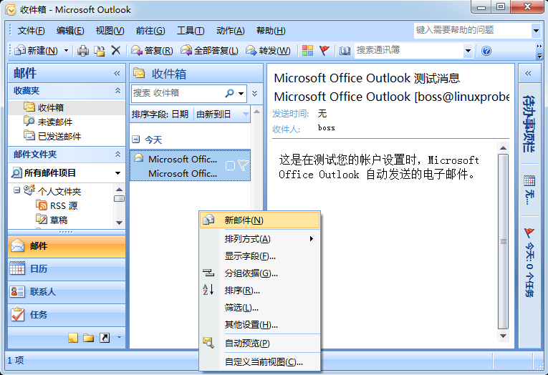Click the blue help question mark icon

pyautogui.click(x=486, y=51)
